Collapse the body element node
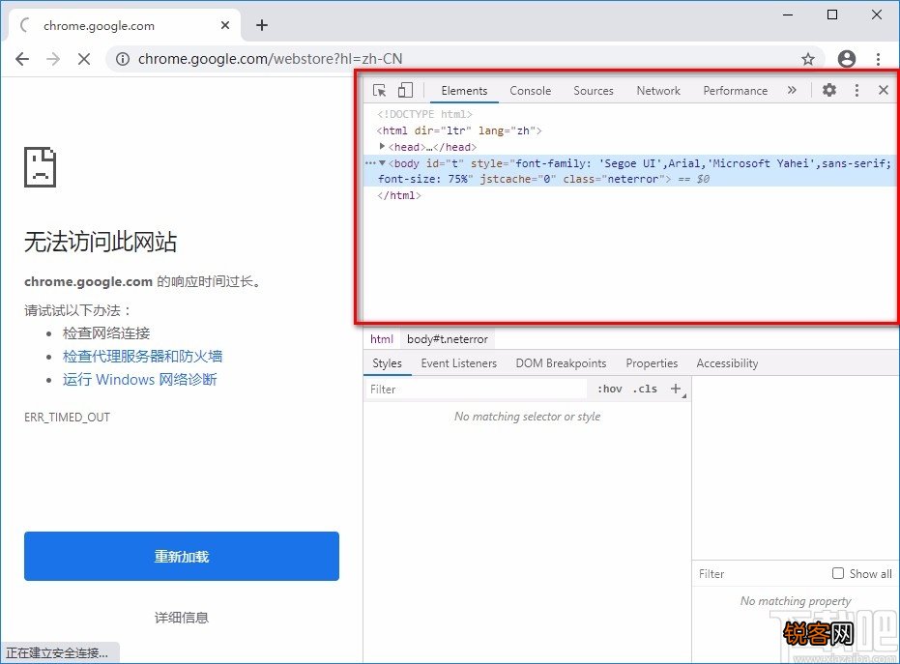The width and height of the screenshot is (900, 664). (382, 163)
